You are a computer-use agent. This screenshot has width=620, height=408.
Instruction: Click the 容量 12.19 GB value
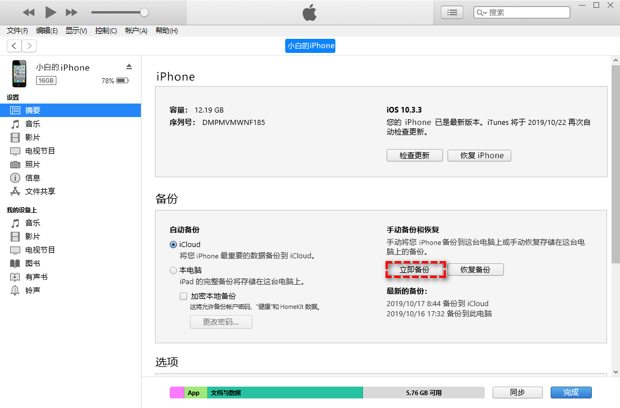(x=209, y=110)
